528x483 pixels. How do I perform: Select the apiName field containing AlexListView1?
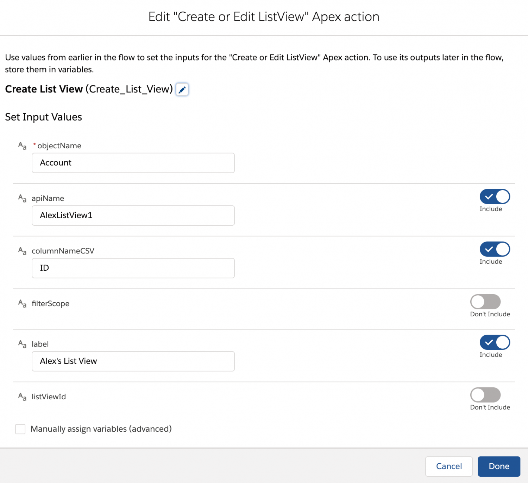click(x=133, y=215)
